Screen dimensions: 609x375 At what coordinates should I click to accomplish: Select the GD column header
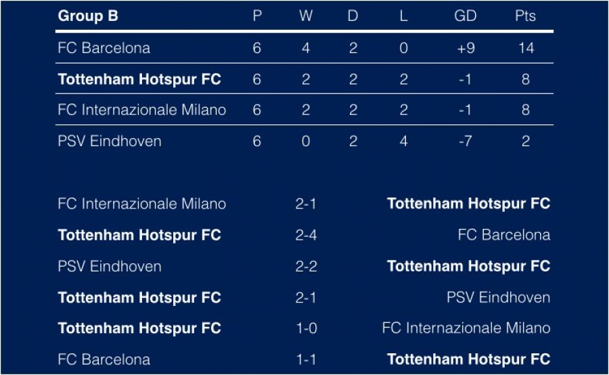[466, 16]
